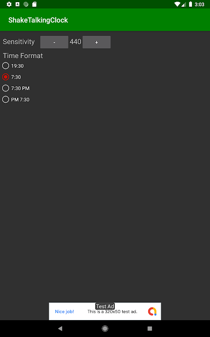
Task: Tap the SD card status icon
Action: (34, 4)
